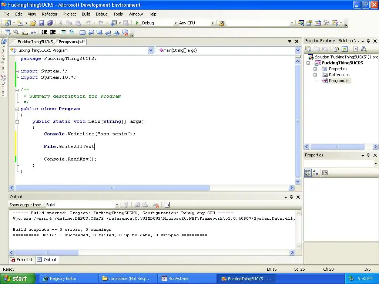Toggle Word Wrap icon in Output toolbar
379x284 pixels.
167,205
